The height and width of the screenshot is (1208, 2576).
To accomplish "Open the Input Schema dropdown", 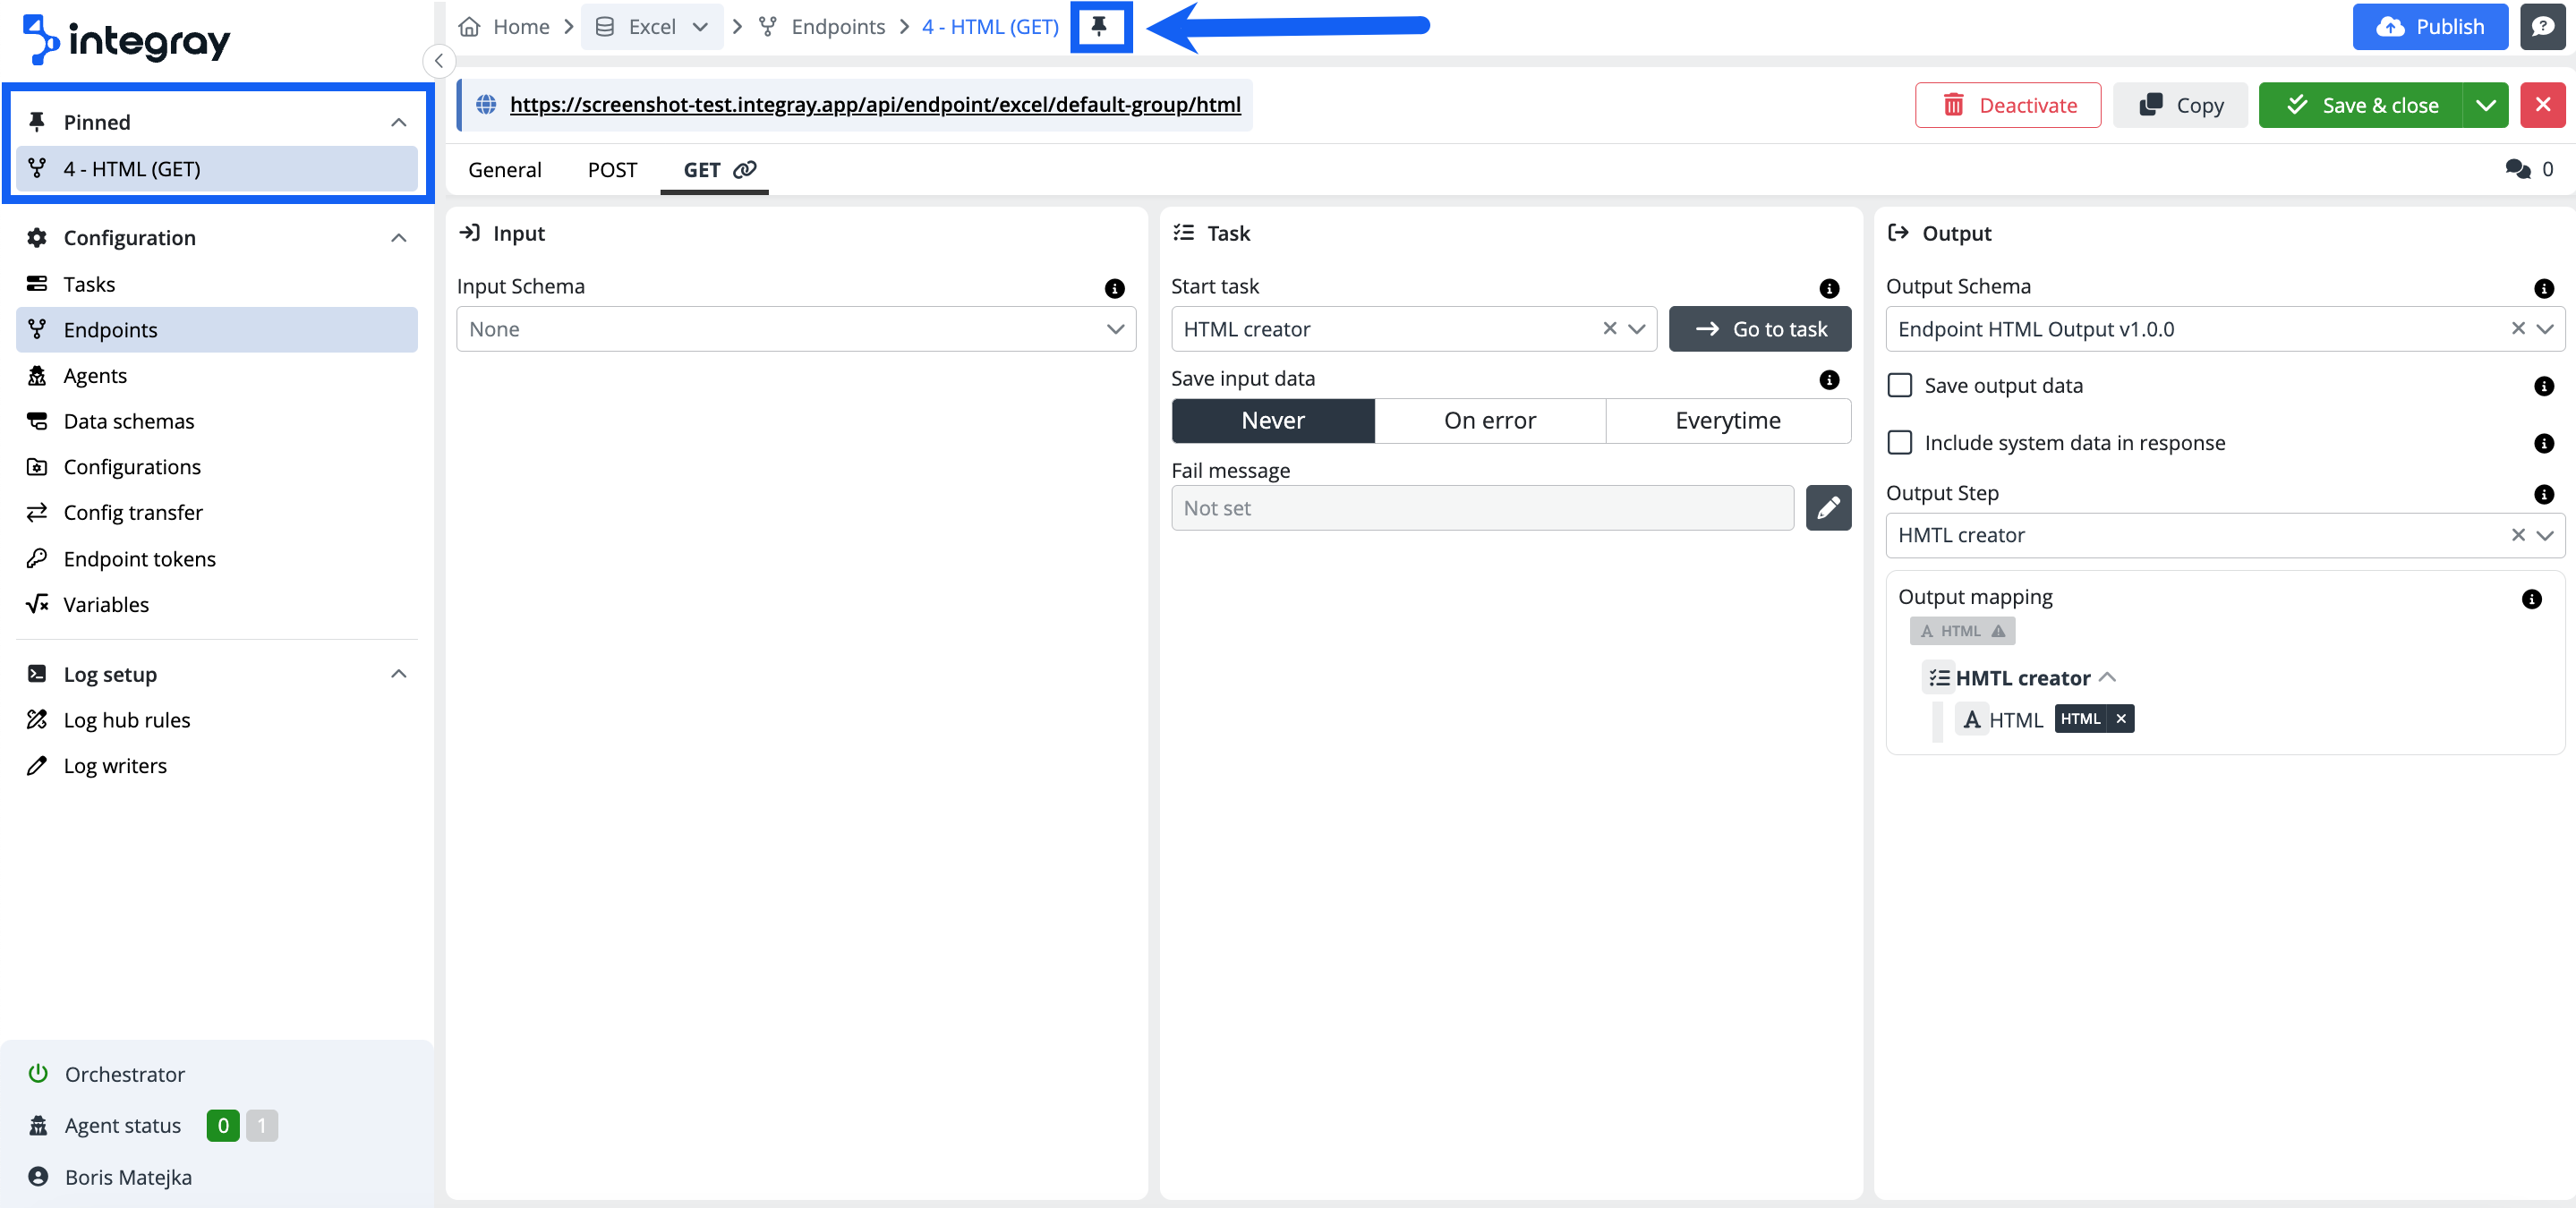I will click(x=796, y=329).
